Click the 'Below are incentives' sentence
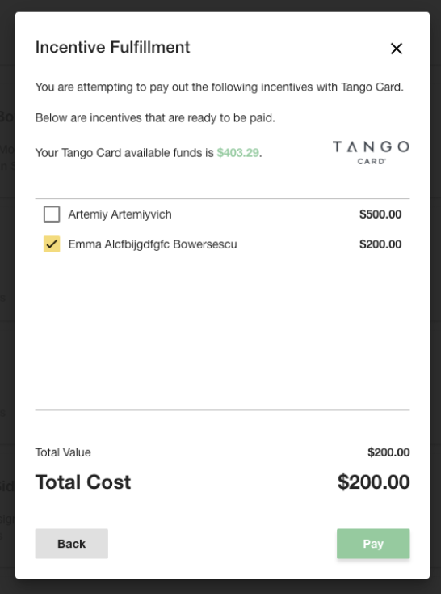This screenshot has height=594, width=441. tap(155, 118)
